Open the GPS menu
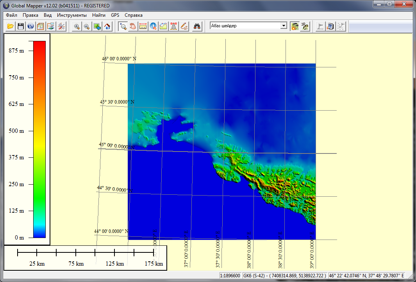 [115, 15]
